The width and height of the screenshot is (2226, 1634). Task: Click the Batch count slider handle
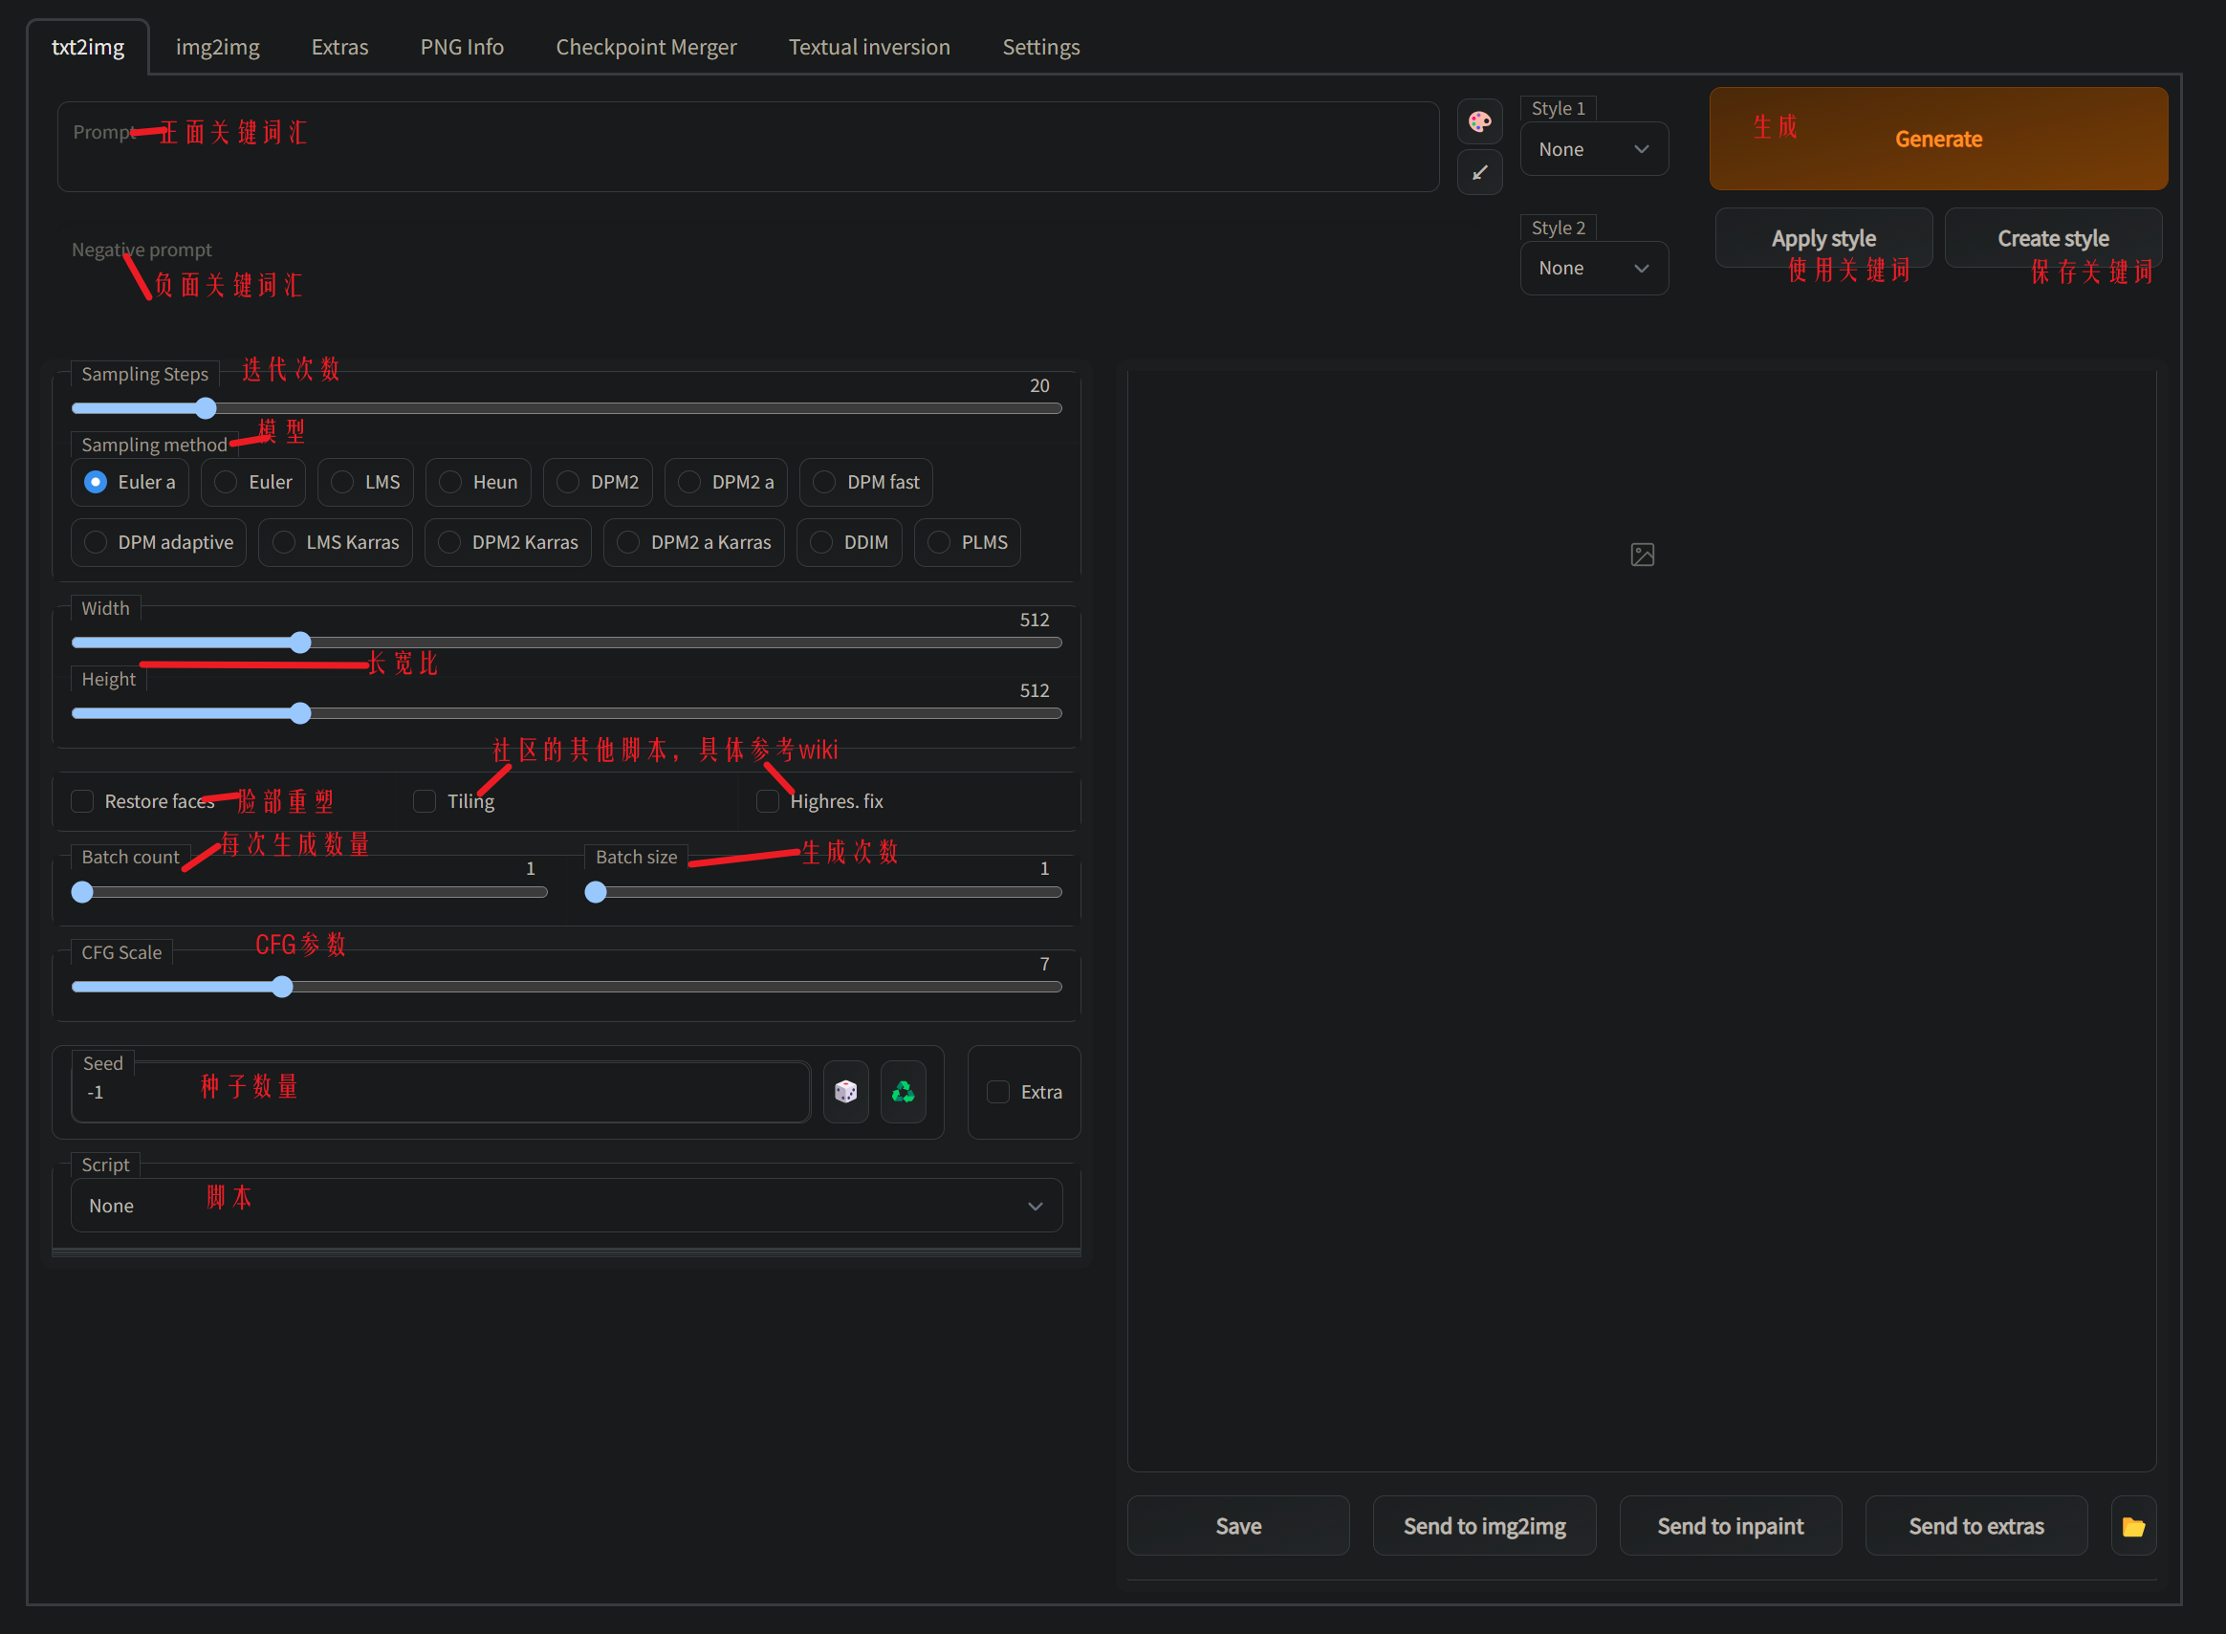click(83, 892)
